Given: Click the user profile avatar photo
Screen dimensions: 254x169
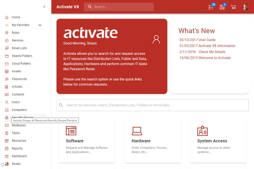Looking at the screenshot, I should (245, 7).
